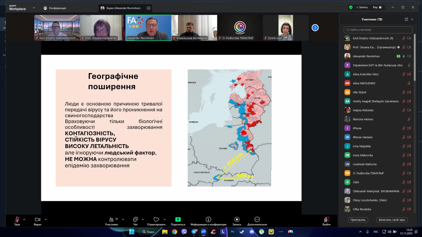Leave the meeting with Выйти icon

[x=326, y=220]
